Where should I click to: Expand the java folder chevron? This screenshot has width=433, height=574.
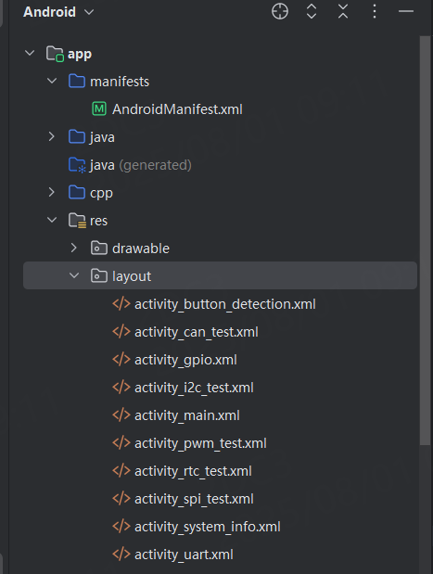[x=52, y=136]
